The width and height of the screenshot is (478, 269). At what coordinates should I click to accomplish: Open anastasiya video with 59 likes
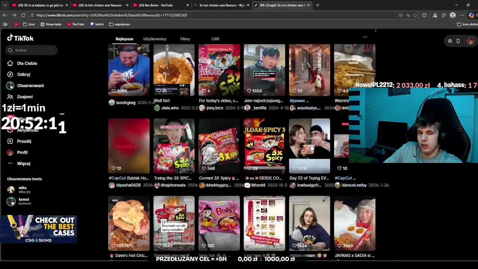(x=310, y=70)
